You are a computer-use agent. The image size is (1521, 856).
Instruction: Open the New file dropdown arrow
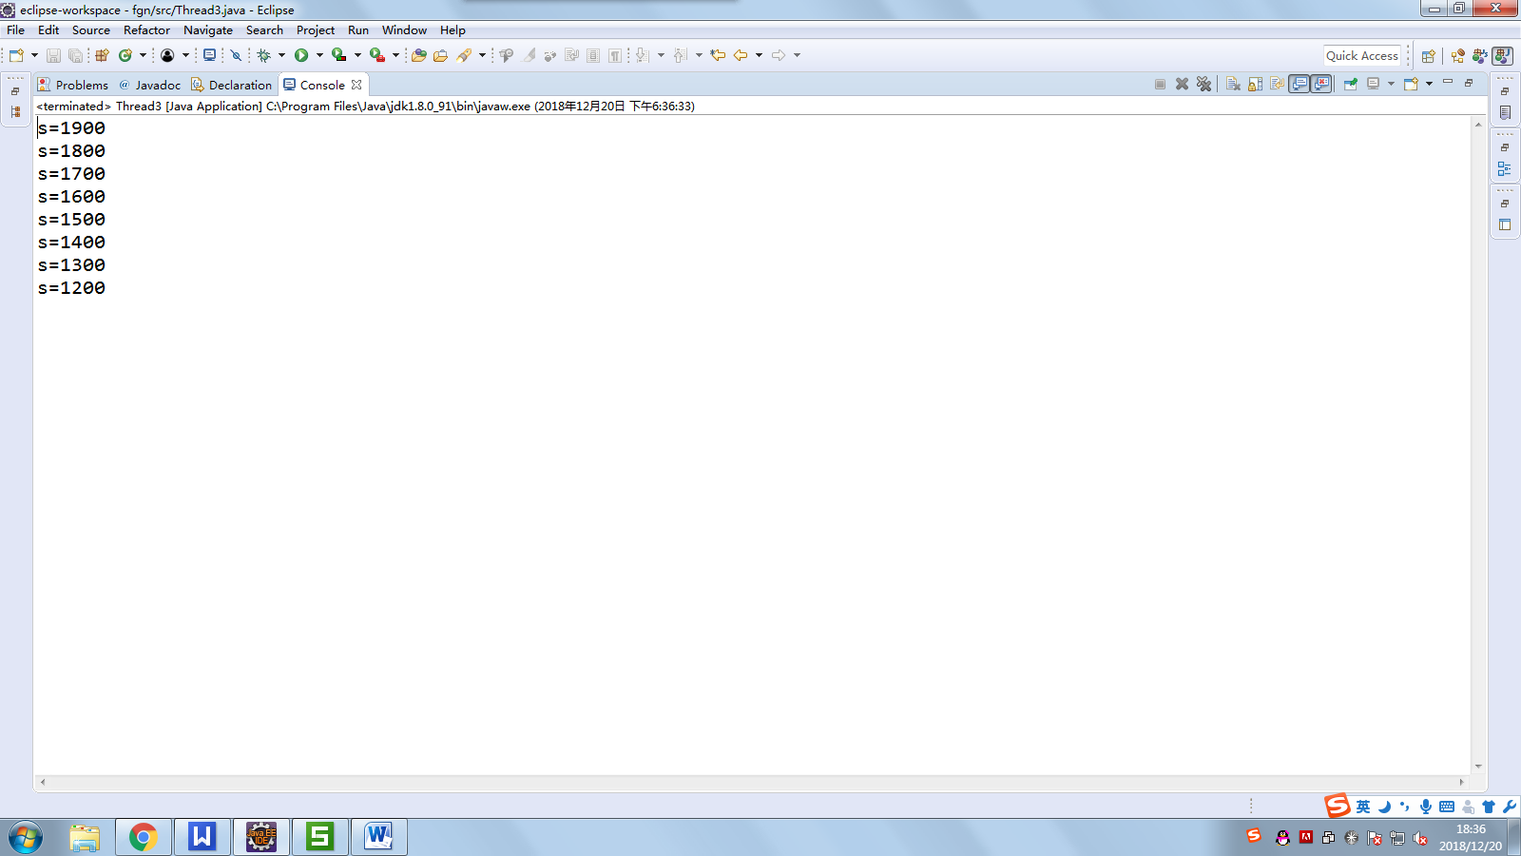[x=34, y=55]
